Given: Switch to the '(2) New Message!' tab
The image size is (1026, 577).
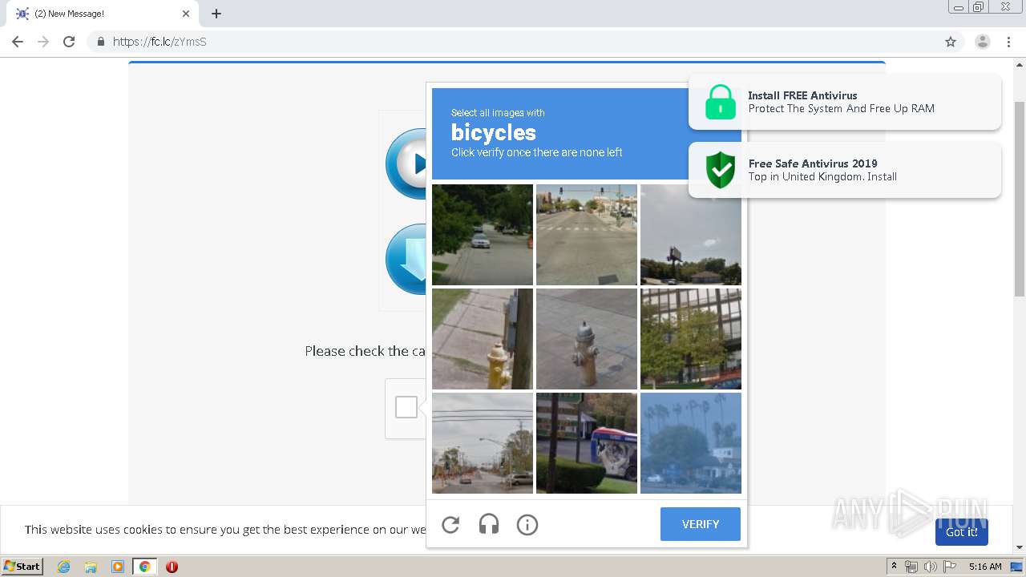Looking at the screenshot, I should [103, 14].
